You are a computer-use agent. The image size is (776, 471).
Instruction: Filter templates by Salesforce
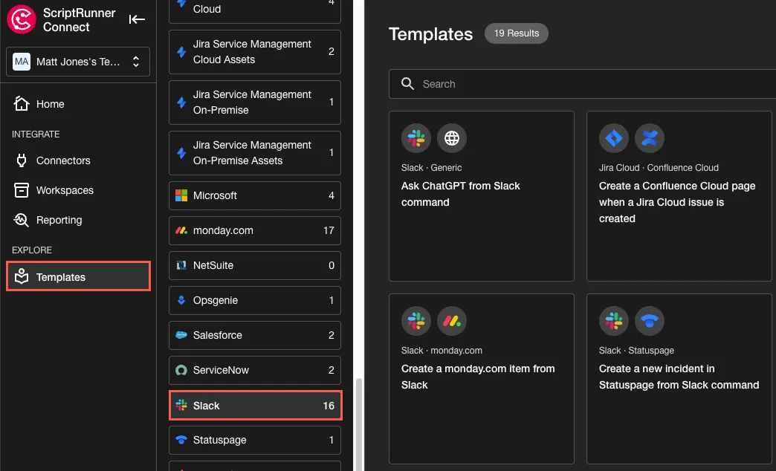click(255, 336)
